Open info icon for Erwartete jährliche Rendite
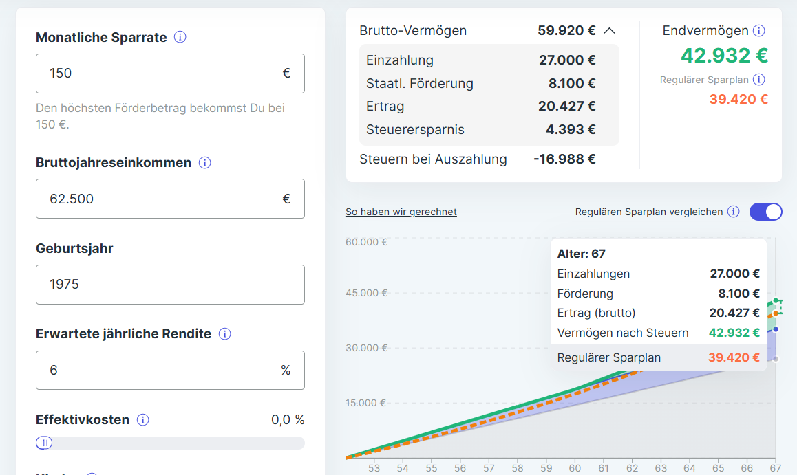Screen dimensions: 797x475 coord(224,334)
